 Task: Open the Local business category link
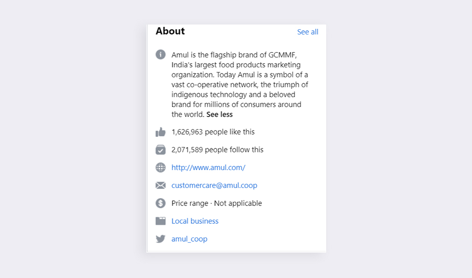pos(195,221)
